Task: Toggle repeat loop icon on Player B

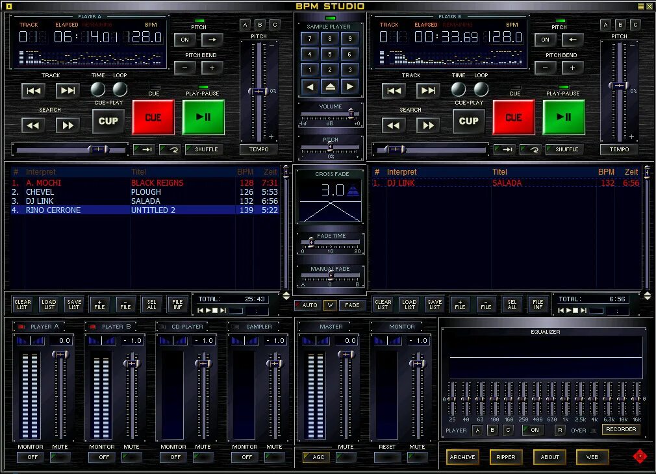Action: pos(531,149)
